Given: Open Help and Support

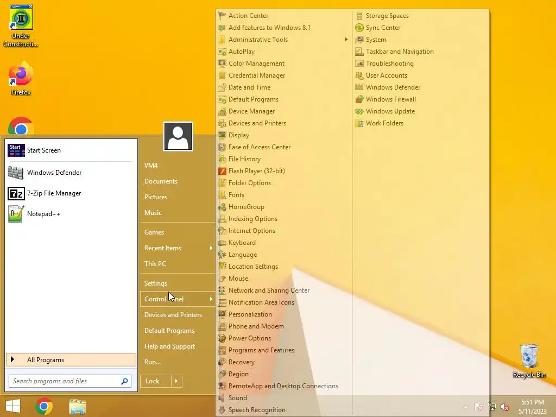Looking at the screenshot, I should coord(169,346).
